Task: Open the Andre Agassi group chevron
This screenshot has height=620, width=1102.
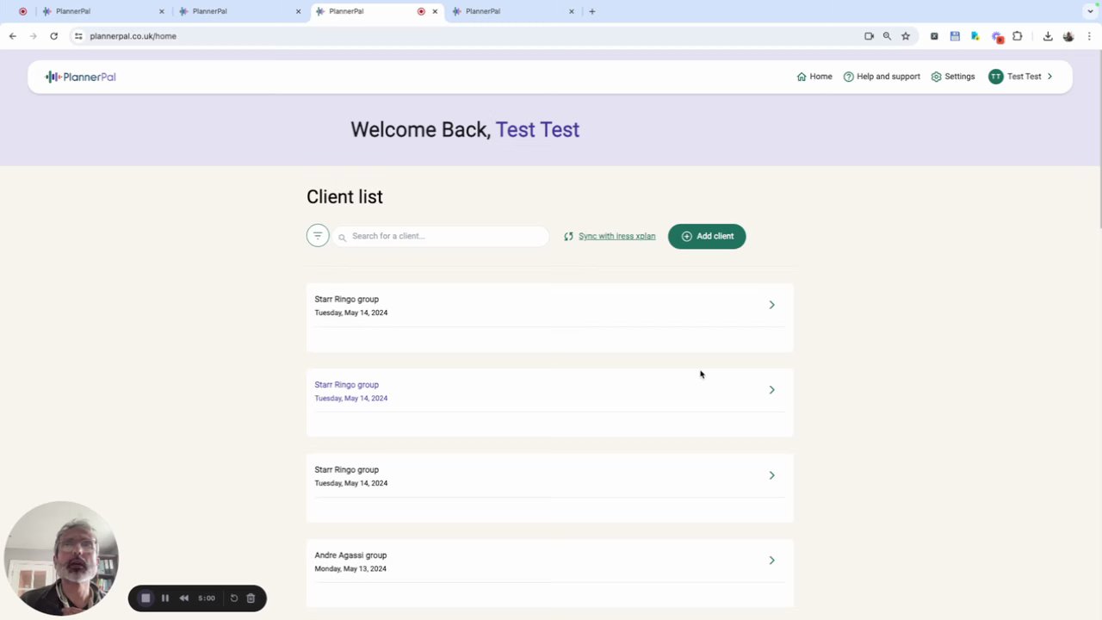Action: [771, 561]
